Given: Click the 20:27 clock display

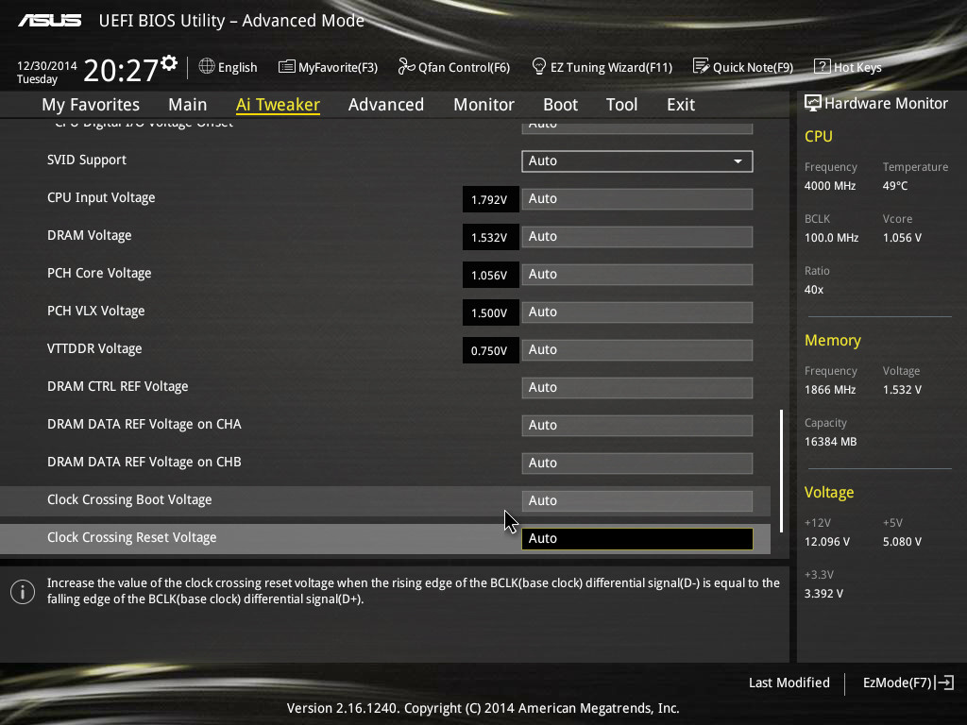Looking at the screenshot, I should coord(120,70).
